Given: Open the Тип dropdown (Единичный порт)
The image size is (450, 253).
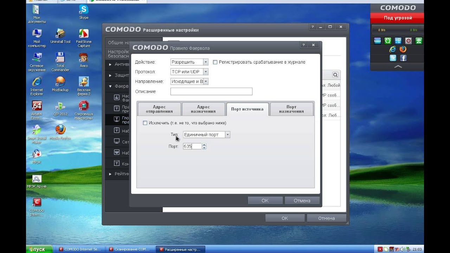Looking at the screenshot, I should (x=207, y=135).
